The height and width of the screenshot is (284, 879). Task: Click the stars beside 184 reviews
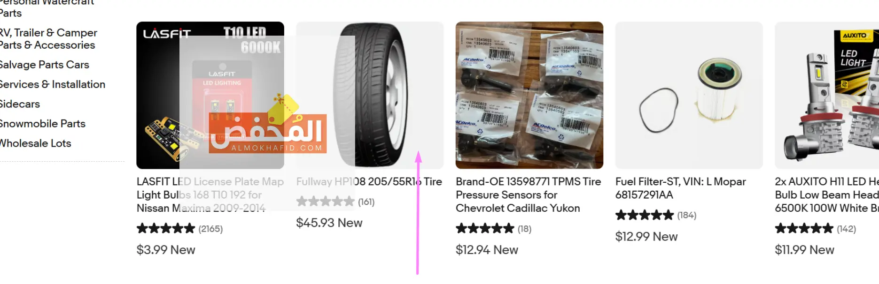coord(644,215)
